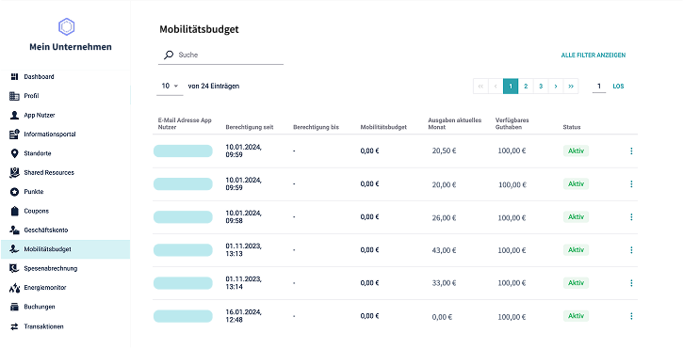Viewport: 683px width, 349px height.
Task: Click the 43,00 € expenses value
Action: [x=444, y=250]
